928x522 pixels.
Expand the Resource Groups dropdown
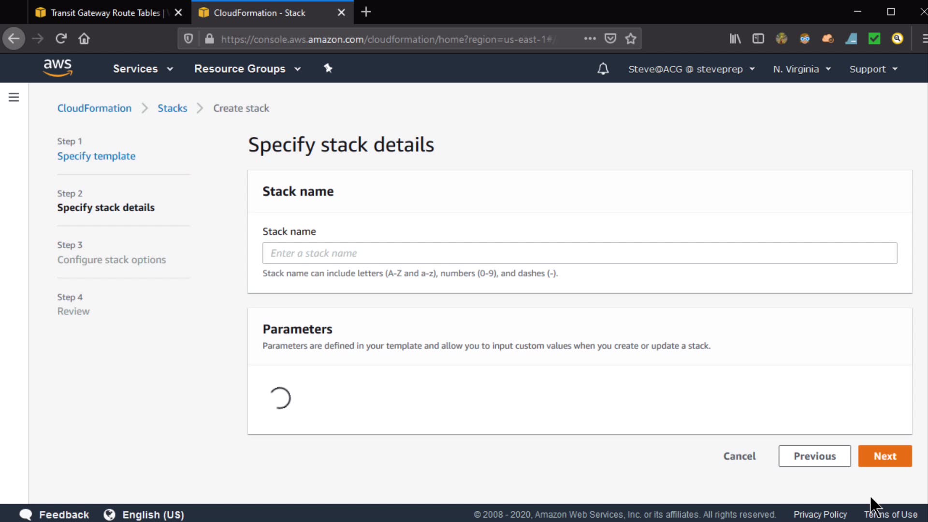(x=247, y=69)
